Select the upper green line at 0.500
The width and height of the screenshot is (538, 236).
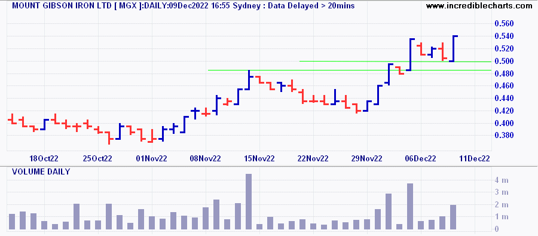pyautogui.click(x=395, y=62)
